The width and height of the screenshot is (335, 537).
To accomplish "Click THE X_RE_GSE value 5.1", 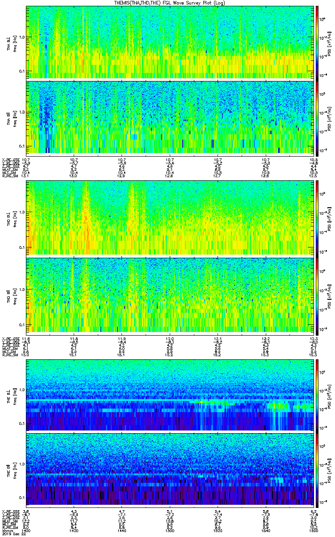I will point(170,511).
